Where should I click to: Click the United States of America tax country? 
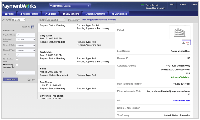177,115
